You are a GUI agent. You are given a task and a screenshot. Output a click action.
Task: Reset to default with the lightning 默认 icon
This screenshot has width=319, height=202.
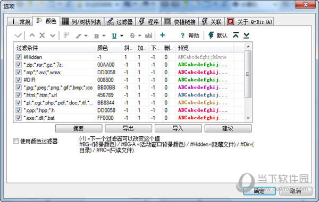coord(217,36)
